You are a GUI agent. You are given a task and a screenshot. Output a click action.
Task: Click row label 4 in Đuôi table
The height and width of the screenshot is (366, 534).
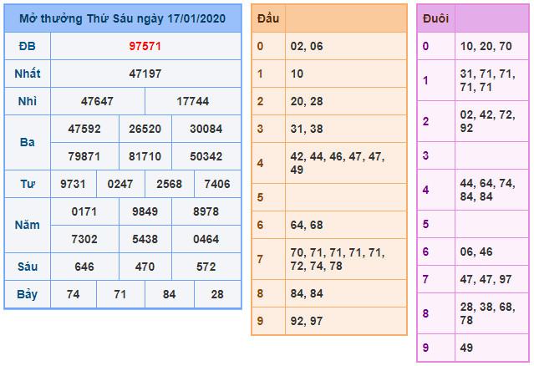(x=425, y=190)
